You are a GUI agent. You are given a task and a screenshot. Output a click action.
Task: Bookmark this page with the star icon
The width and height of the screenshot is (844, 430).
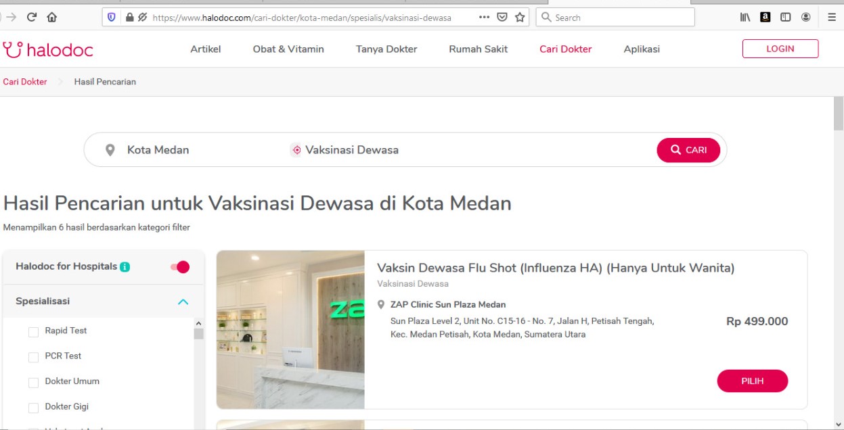pyautogui.click(x=520, y=18)
